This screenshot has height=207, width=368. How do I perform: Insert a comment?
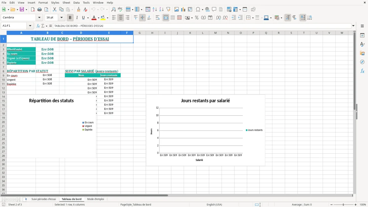(x=214, y=10)
